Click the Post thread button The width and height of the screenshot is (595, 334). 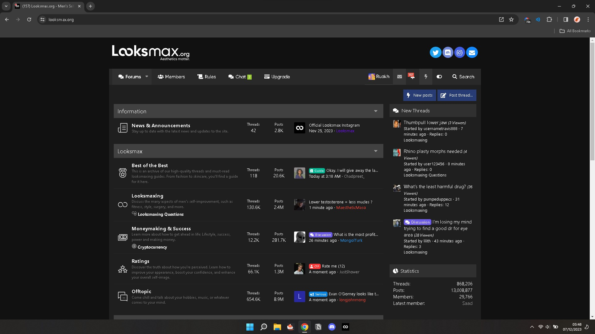456,95
